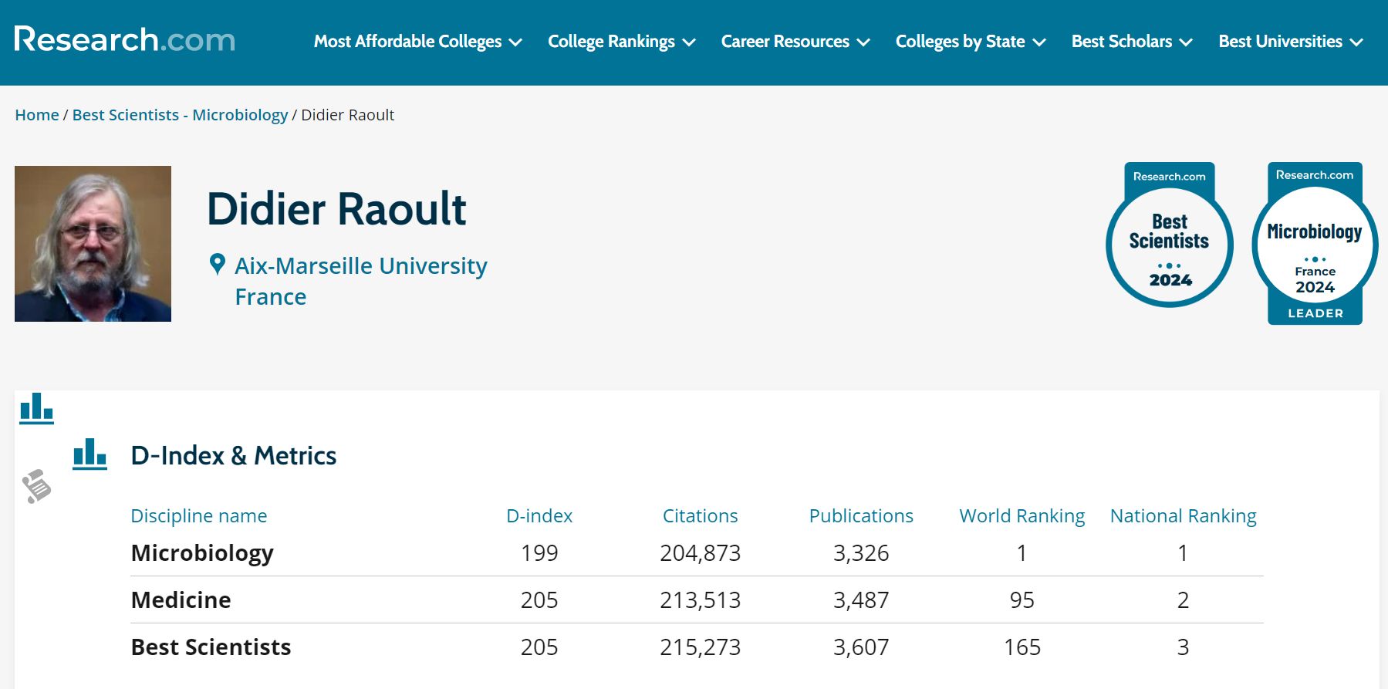
Task: Open the Colleges by State menu
Action: pos(970,42)
